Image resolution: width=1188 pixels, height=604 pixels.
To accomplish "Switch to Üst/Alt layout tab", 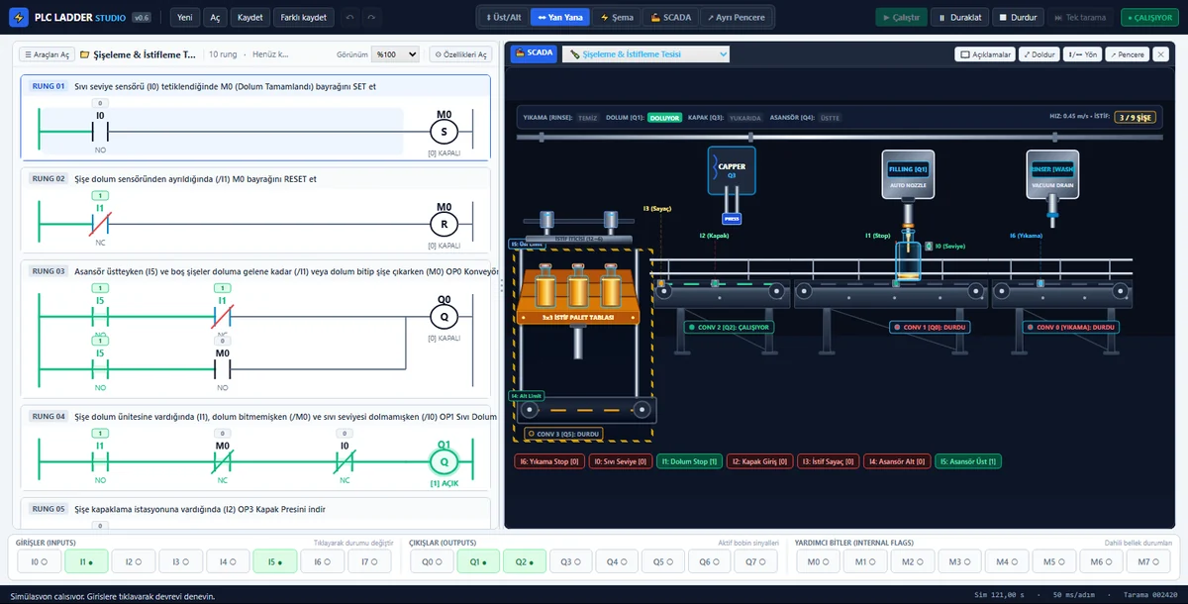I will [x=503, y=18].
